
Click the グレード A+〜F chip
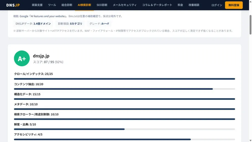(x=99, y=24)
